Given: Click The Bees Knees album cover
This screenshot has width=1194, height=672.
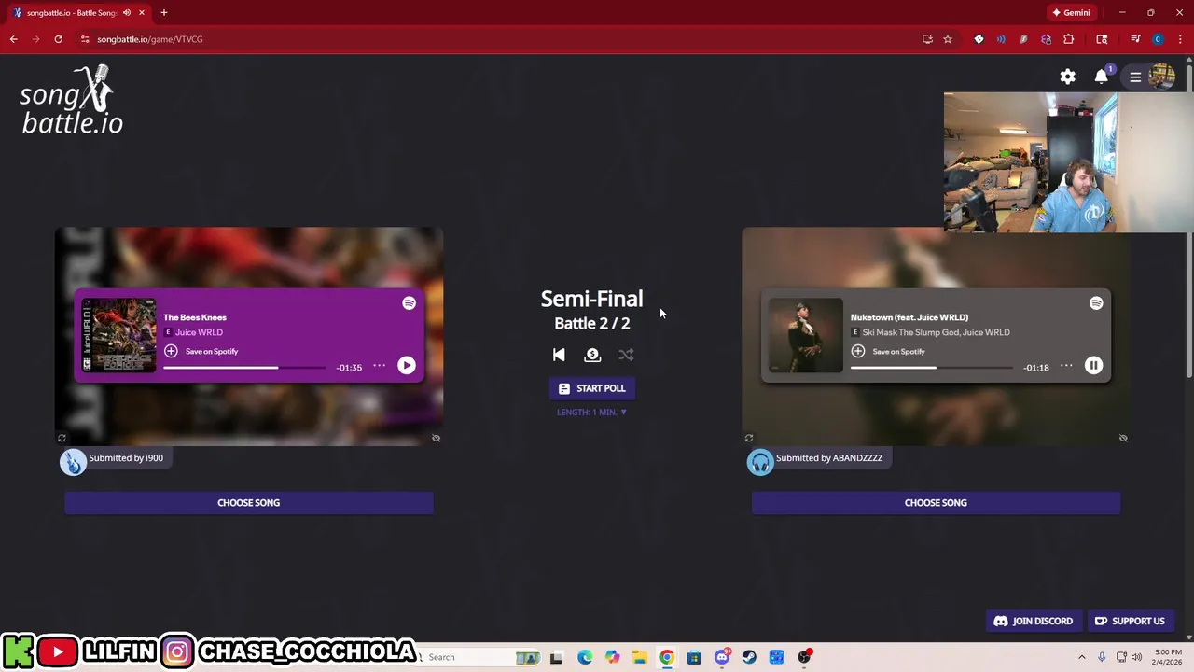Looking at the screenshot, I should tap(118, 335).
